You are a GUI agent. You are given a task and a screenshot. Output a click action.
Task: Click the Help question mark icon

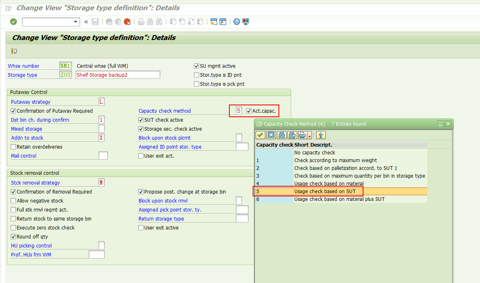[x=237, y=22]
